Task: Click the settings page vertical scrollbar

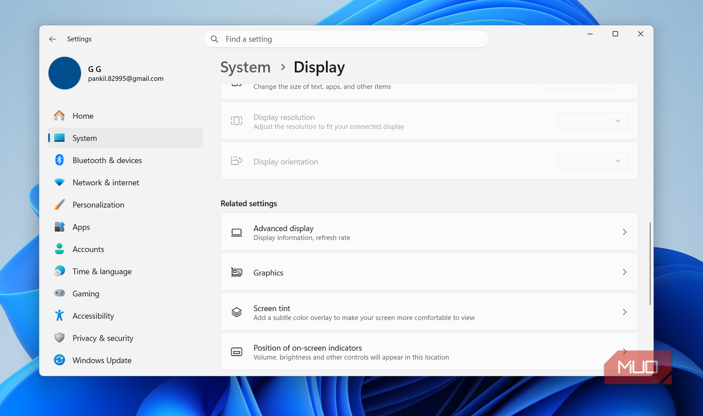Action: point(650,264)
